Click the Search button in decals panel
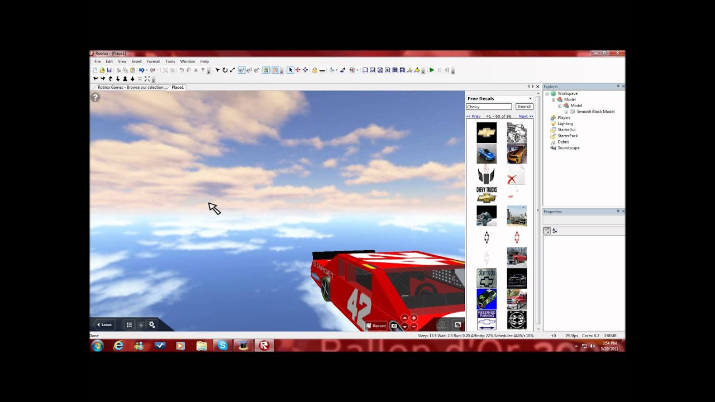715x402 pixels. (524, 107)
